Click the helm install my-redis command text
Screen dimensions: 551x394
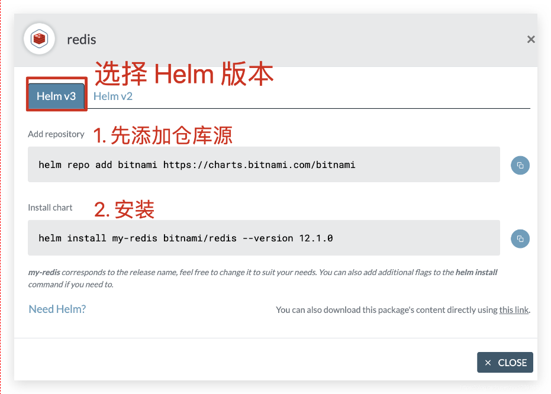186,238
